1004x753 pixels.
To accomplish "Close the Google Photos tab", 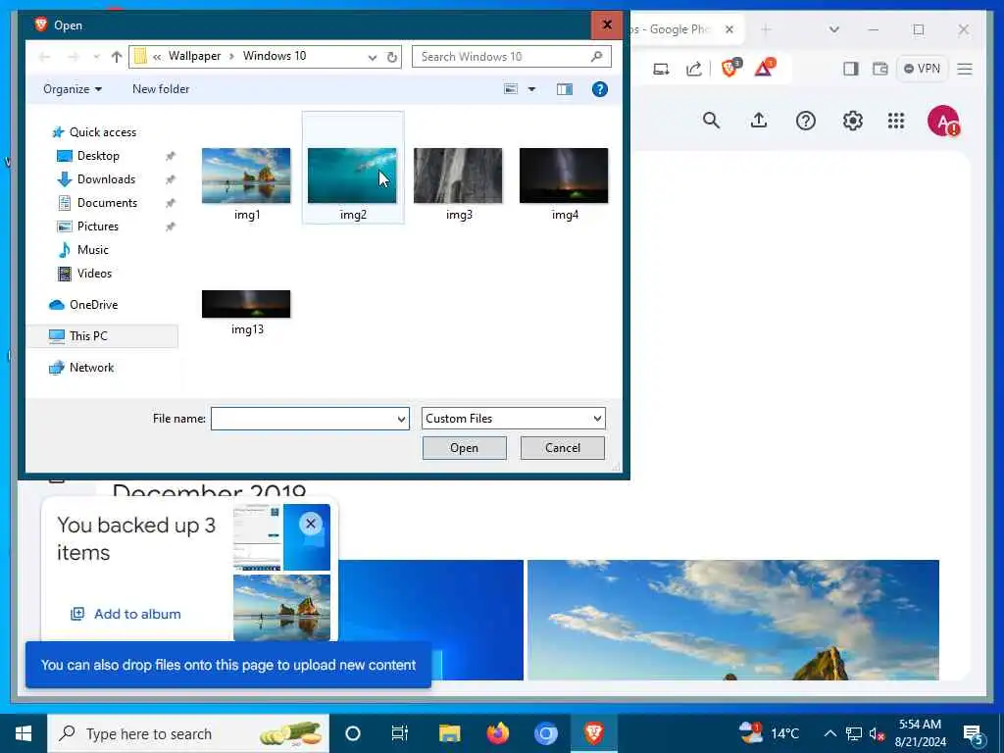I will click(729, 29).
